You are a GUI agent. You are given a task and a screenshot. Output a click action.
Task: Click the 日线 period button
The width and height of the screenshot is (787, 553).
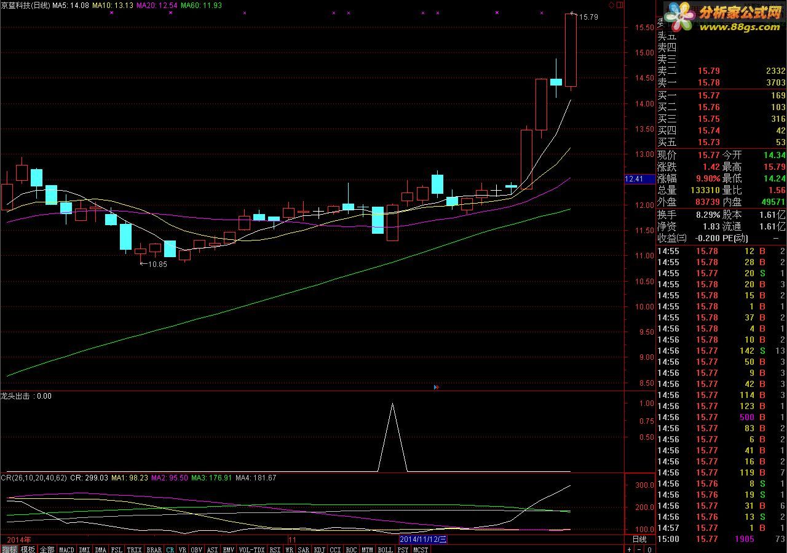pos(639,539)
